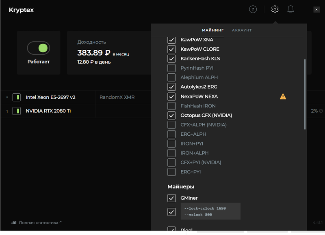Screen dimensions: 325x235
Task: Enable the PyrinHash PYI checkbox
Action: [x=171, y=68]
